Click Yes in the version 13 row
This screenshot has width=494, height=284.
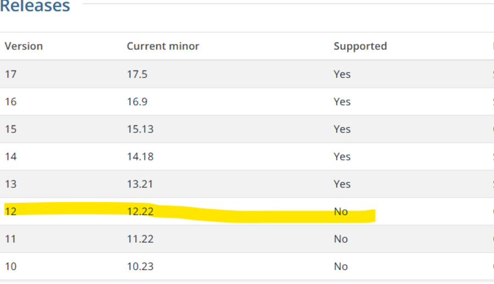(x=342, y=184)
